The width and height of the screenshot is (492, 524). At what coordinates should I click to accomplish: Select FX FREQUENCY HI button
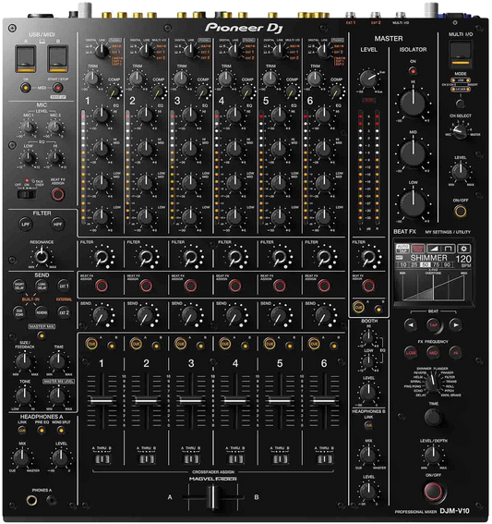[455, 352]
